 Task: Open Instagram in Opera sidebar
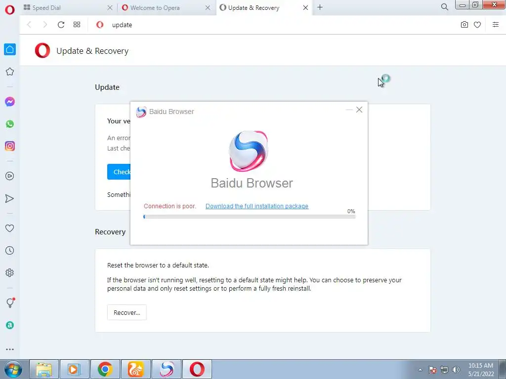click(x=10, y=146)
